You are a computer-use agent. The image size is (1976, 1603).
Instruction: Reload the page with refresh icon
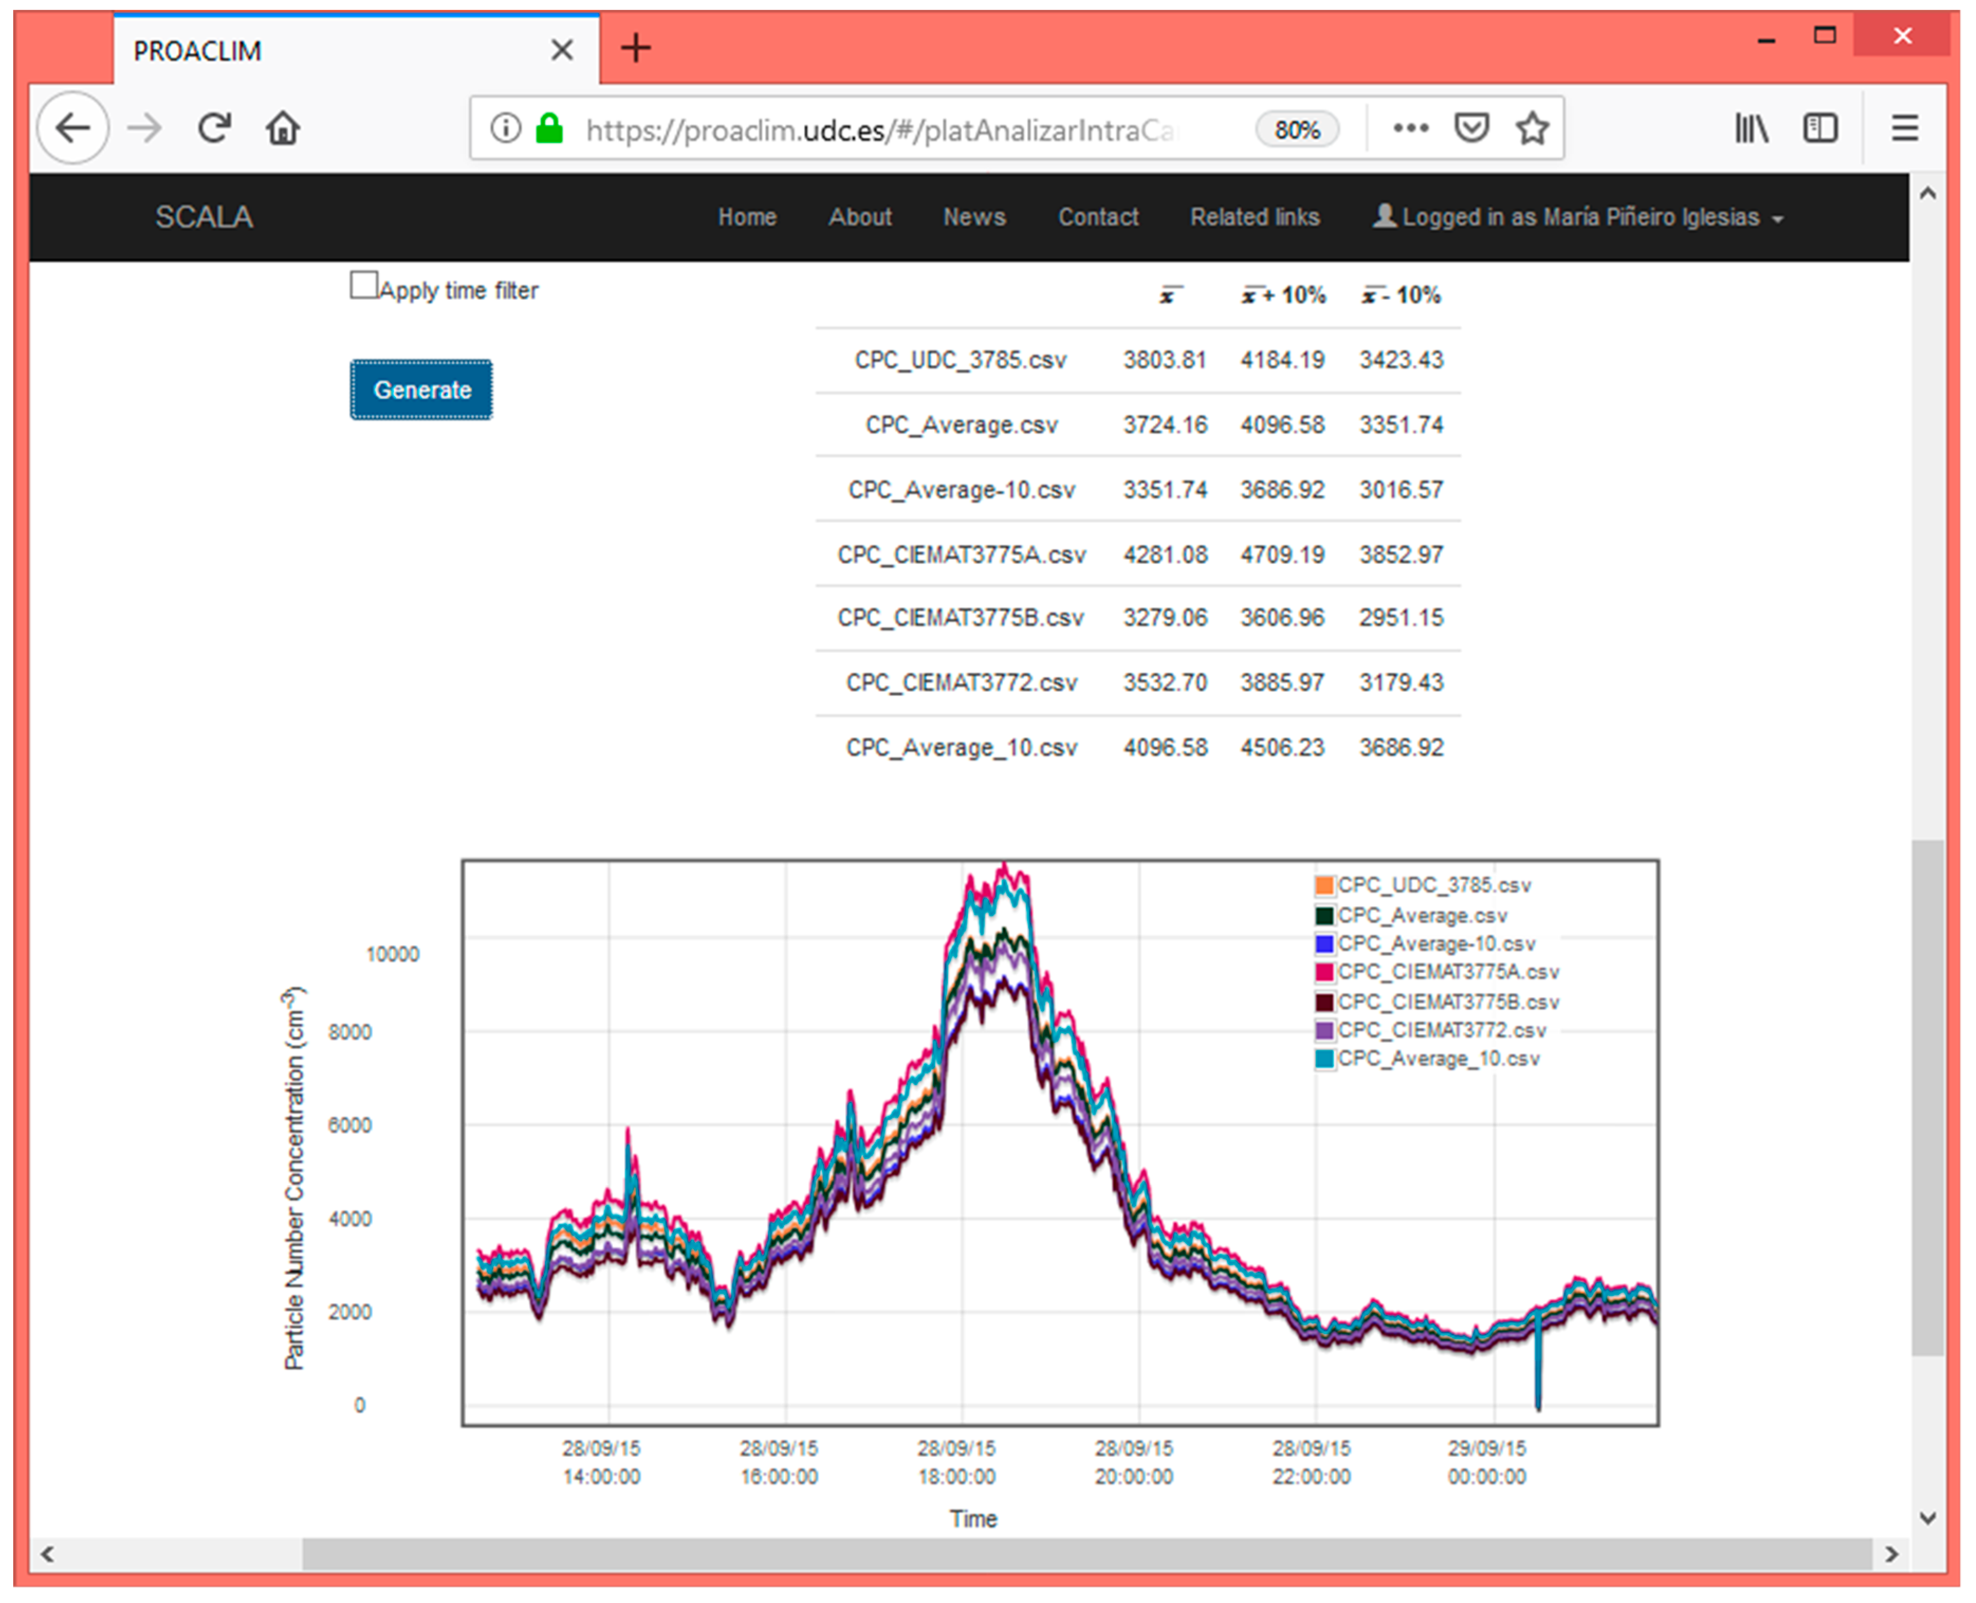pos(214,127)
